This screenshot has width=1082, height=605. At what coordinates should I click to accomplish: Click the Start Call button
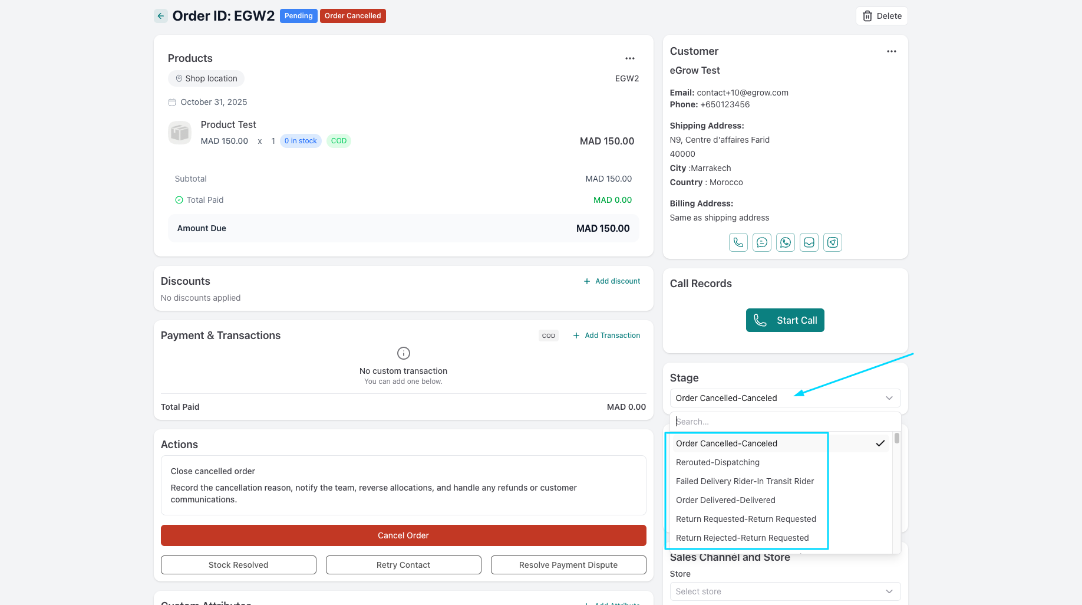[x=784, y=320]
